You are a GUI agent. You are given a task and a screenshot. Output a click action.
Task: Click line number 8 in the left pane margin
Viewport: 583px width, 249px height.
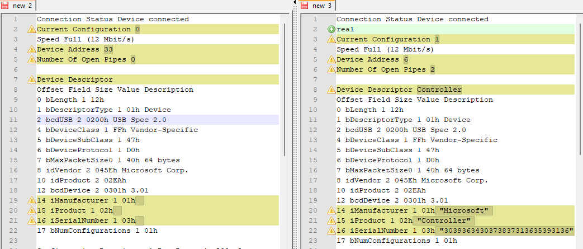point(16,90)
